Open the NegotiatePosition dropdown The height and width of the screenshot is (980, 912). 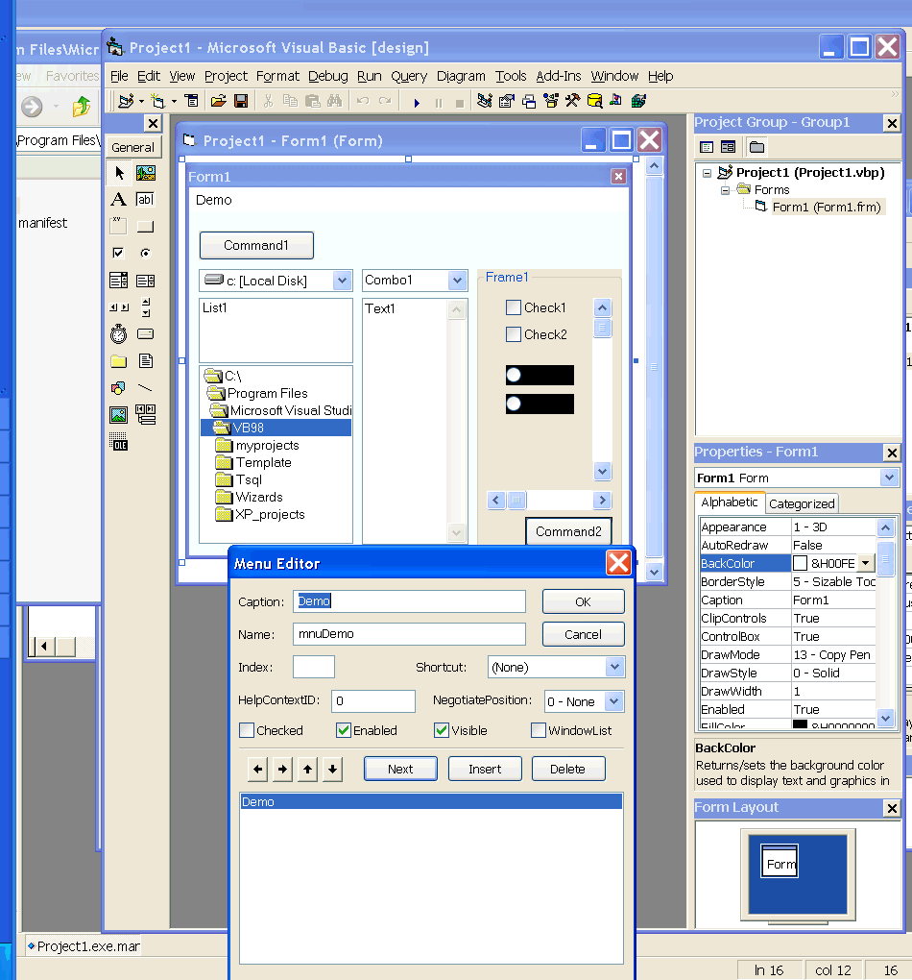coord(614,701)
